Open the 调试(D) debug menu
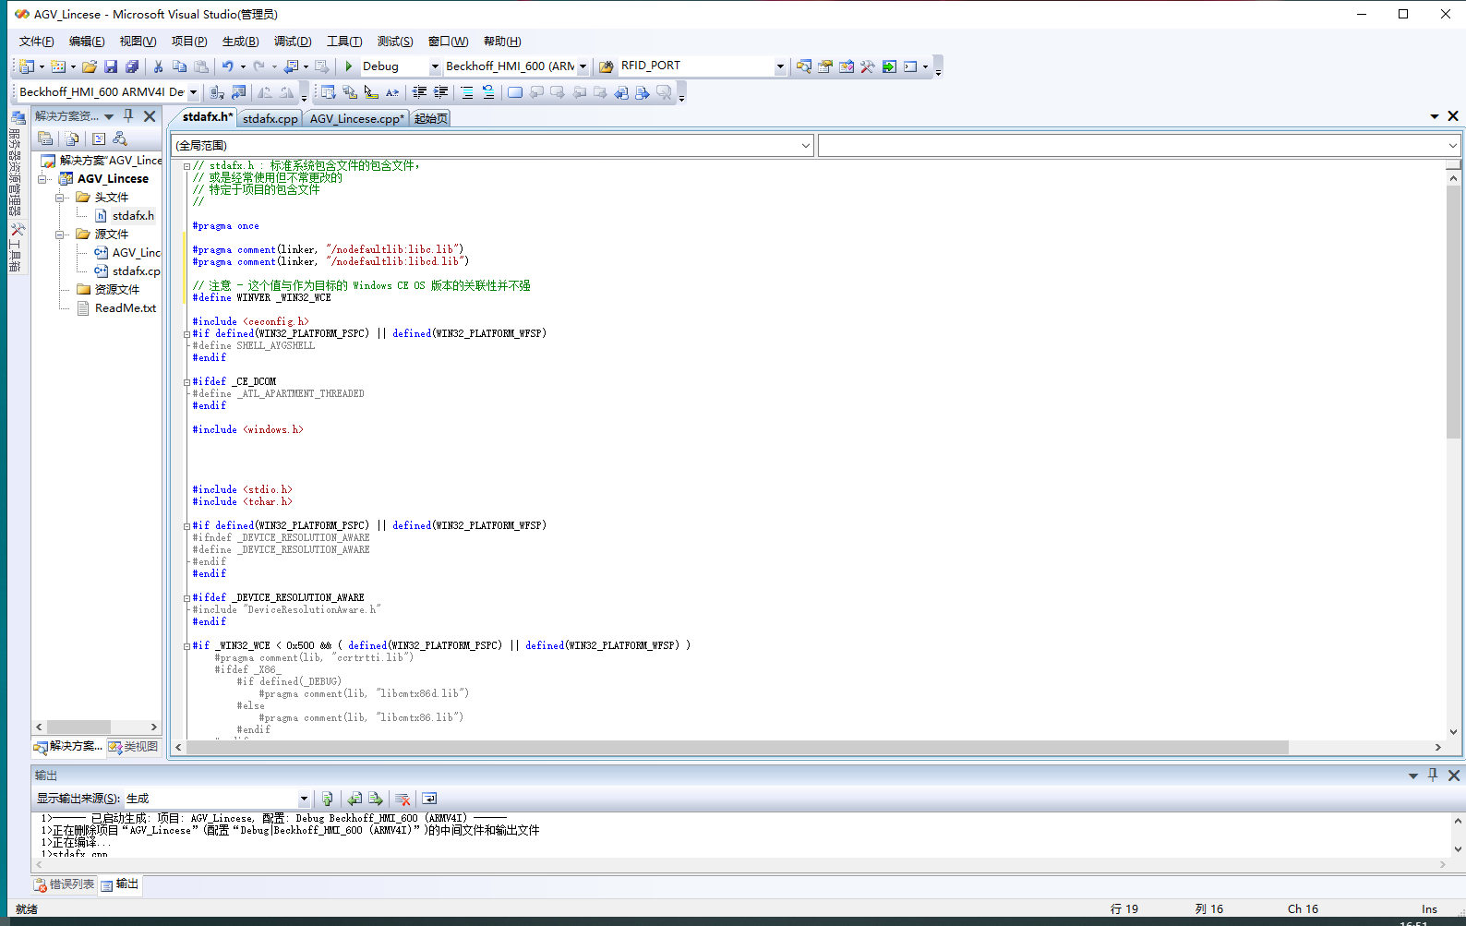 (293, 42)
